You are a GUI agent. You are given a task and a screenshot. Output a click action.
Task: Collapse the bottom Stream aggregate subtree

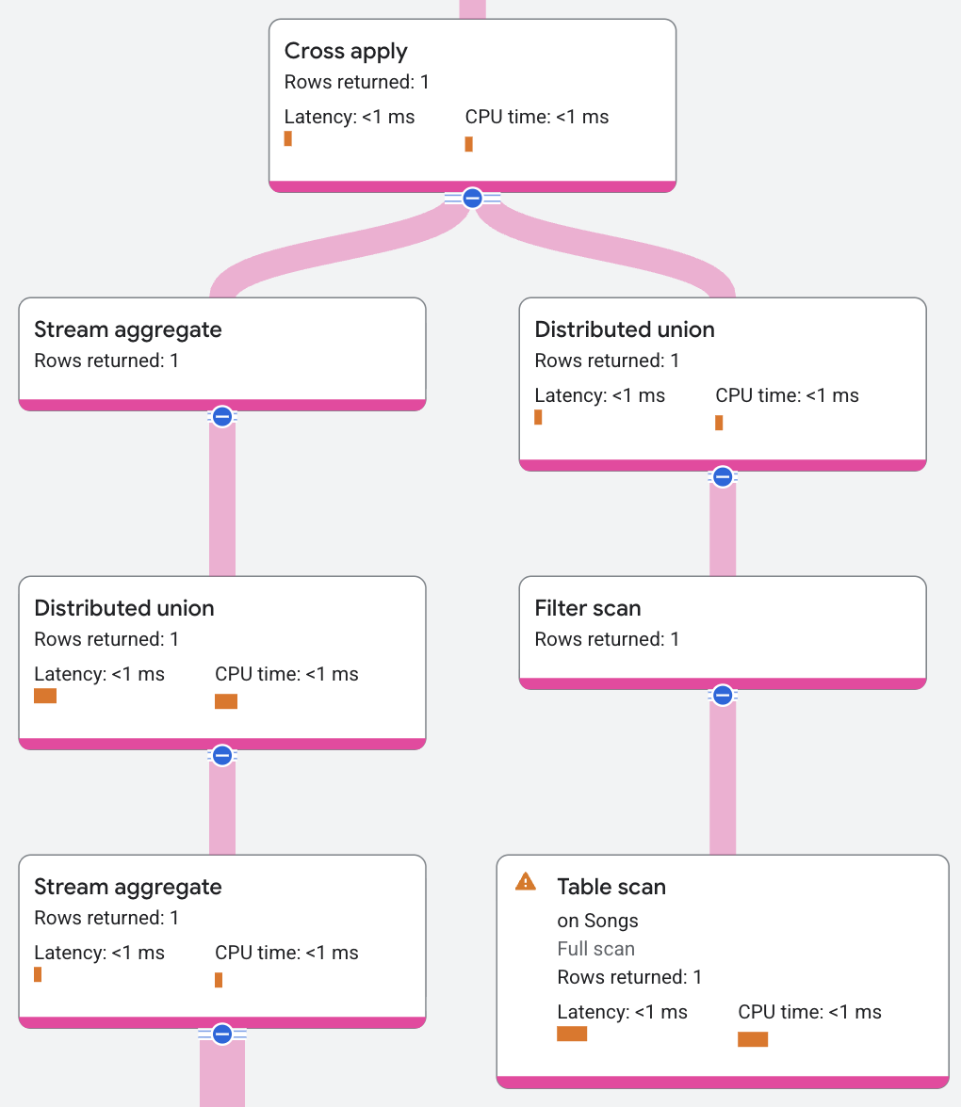pos(221,1034)
